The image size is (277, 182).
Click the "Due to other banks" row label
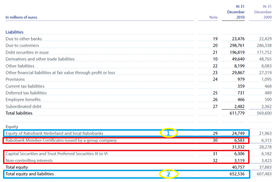point(24,39)
